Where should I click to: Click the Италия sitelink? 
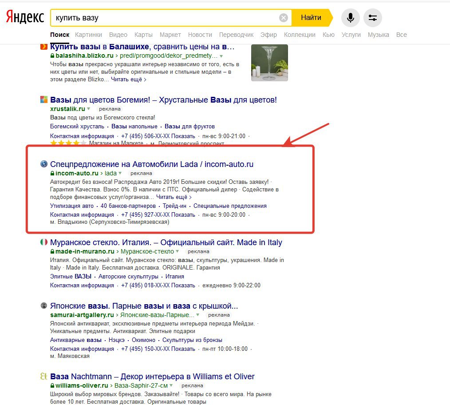point(175,277)
